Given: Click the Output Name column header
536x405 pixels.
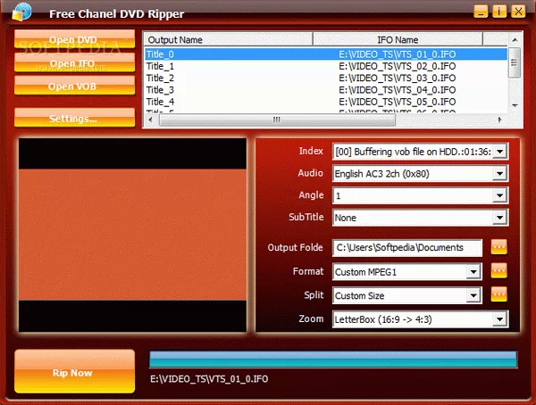Looking at the screenshot, I should click(228, 39).
